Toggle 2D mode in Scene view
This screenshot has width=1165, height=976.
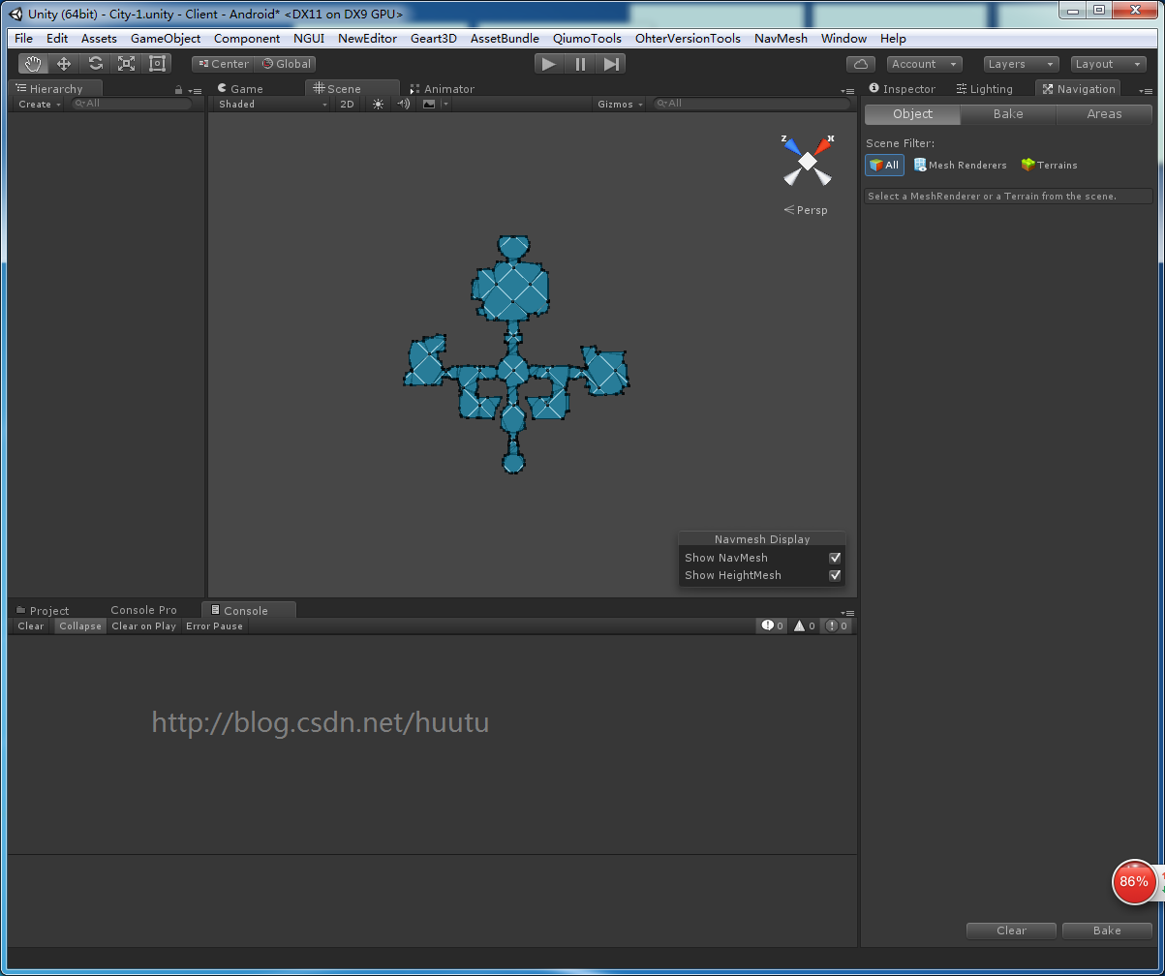[x=347, y=104]
